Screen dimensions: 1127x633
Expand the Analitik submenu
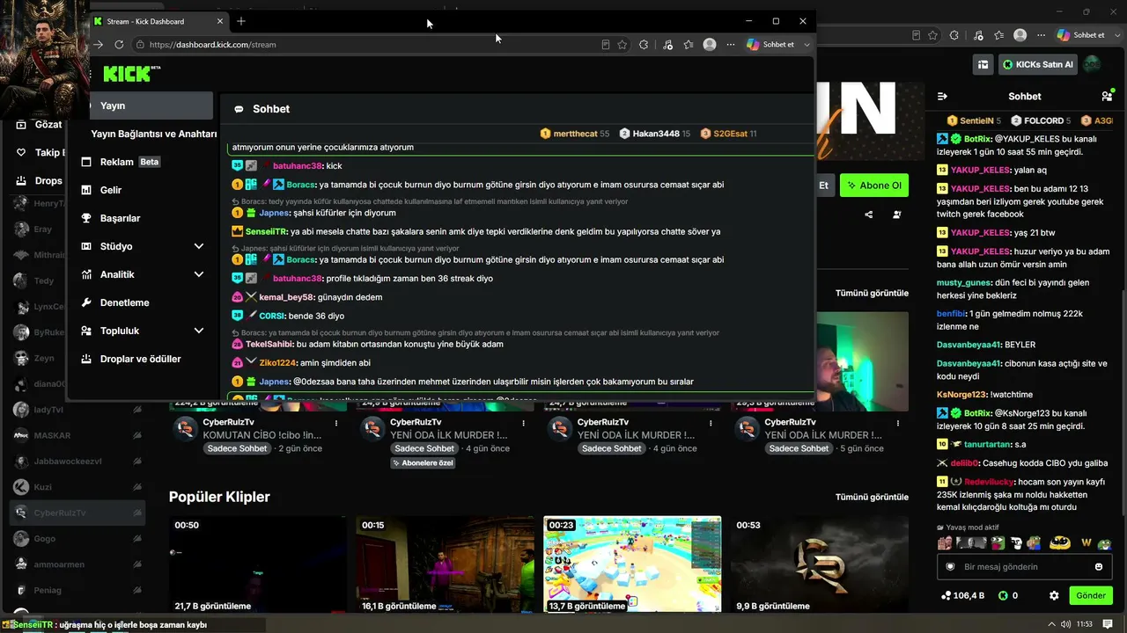pyautogui.click(x=198, y=274)
